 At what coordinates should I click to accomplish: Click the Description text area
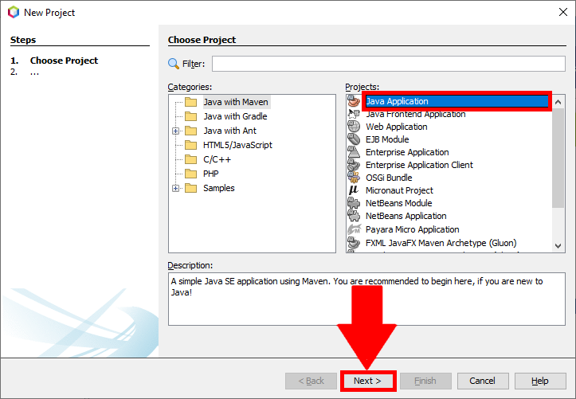pyautogui.click(x=366, y=299)
